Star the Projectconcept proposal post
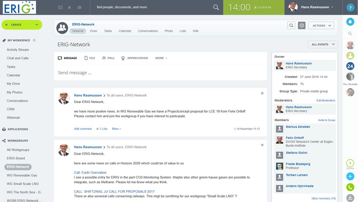 pos(262,93)
